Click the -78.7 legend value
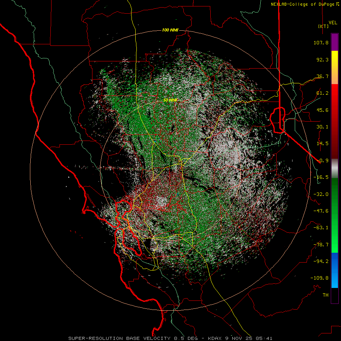The image size is (341, 341). [x=321, y=245]
